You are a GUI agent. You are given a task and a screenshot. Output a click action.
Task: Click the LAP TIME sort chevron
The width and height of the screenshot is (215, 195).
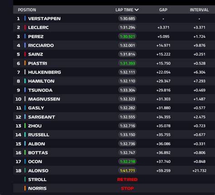pyautogui.click(x=137, y=10)
